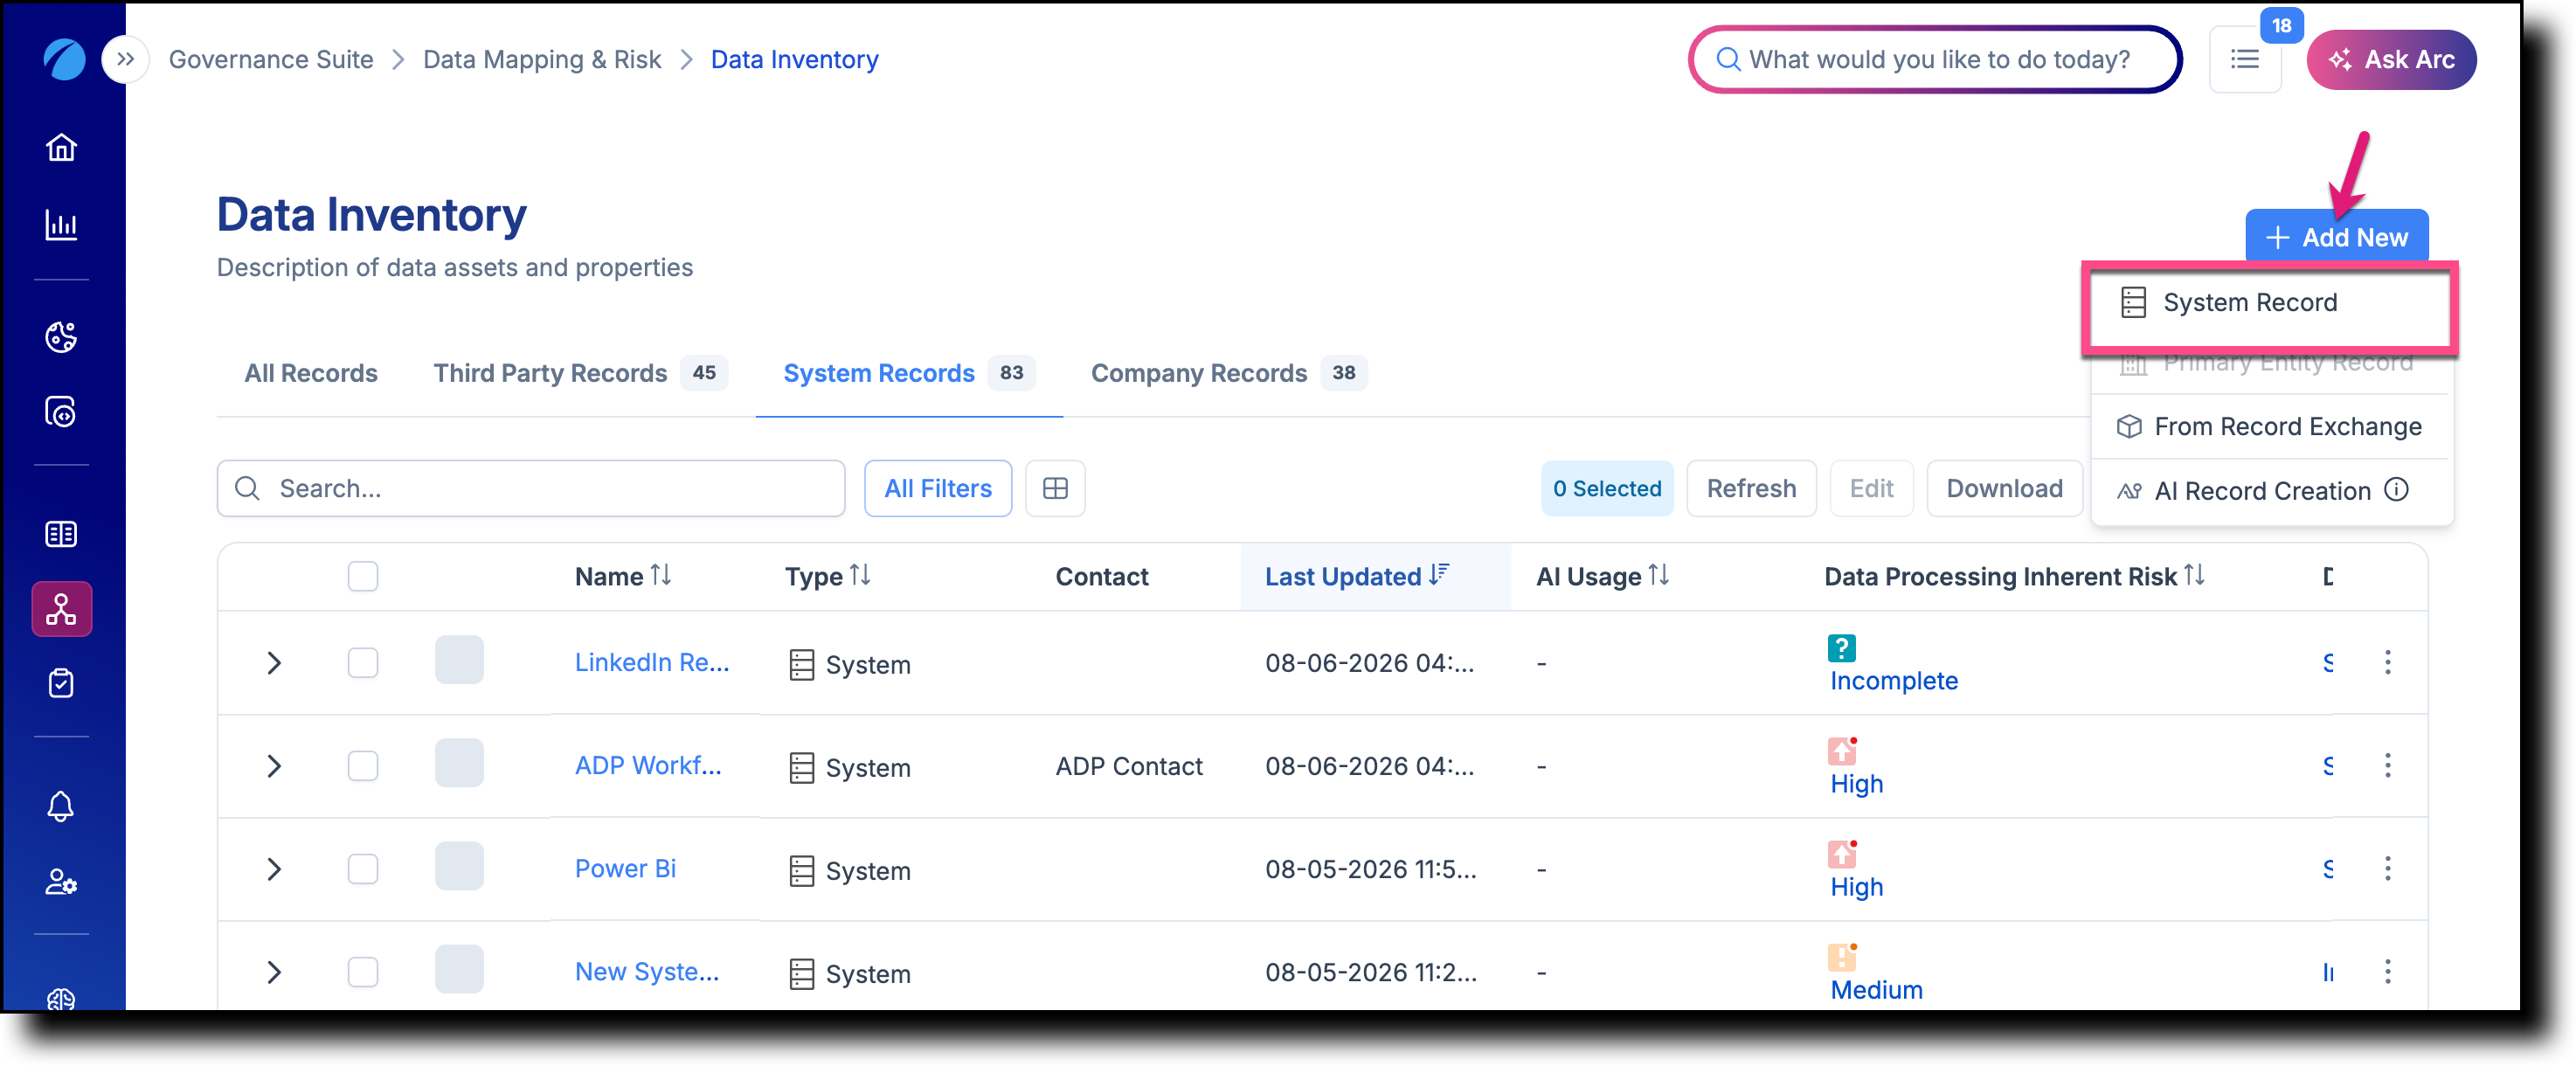Image resolution: width=2576 pixels, height=1066 pixels.
Task: Click the High risk icon in Power Bi row
Action: [1841, 854]
